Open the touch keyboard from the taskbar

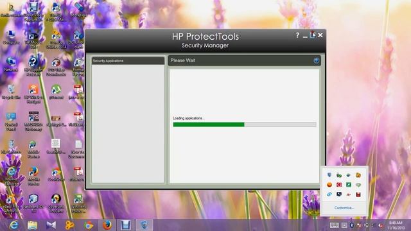click(334, 225)
